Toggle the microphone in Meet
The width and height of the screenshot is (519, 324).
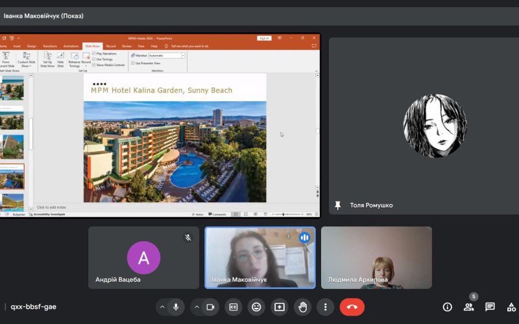pos(176,307)
